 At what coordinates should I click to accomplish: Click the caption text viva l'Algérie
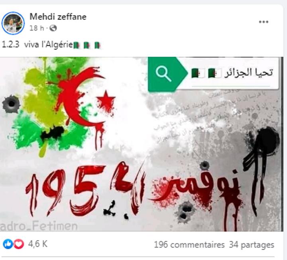tap(49, 45)
